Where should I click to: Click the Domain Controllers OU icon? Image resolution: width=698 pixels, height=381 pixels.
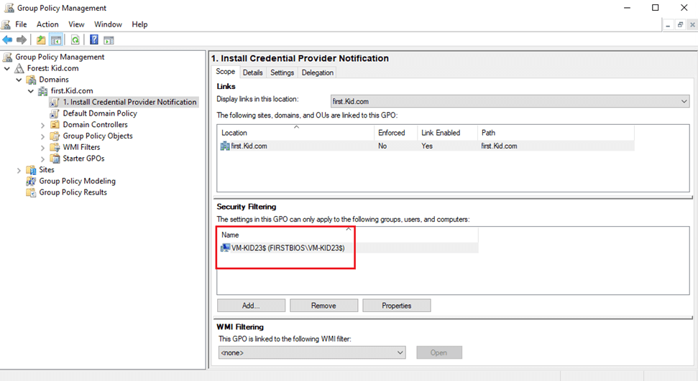point(55,125)
